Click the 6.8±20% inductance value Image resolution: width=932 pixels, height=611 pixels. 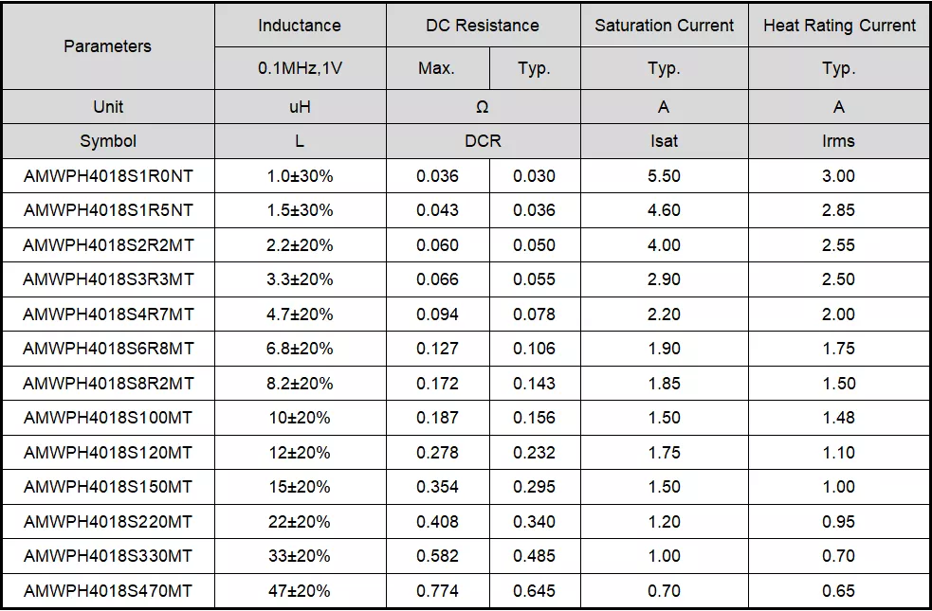[x=300, y=349]
